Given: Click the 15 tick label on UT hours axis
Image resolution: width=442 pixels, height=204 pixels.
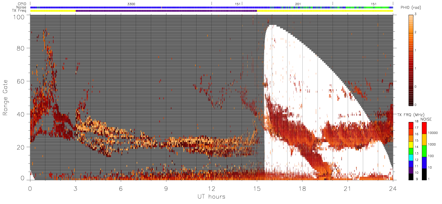Looking at the screenshot, I should tap(257, 188).
